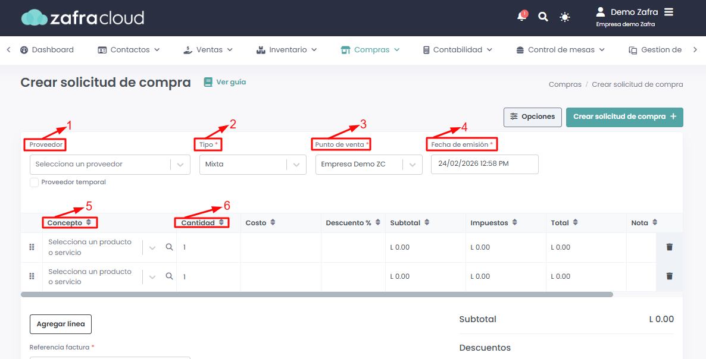Viewport: 706px width, 359px height.
Task: Click the Referencia factura label
Action: [x=62, y=347]
